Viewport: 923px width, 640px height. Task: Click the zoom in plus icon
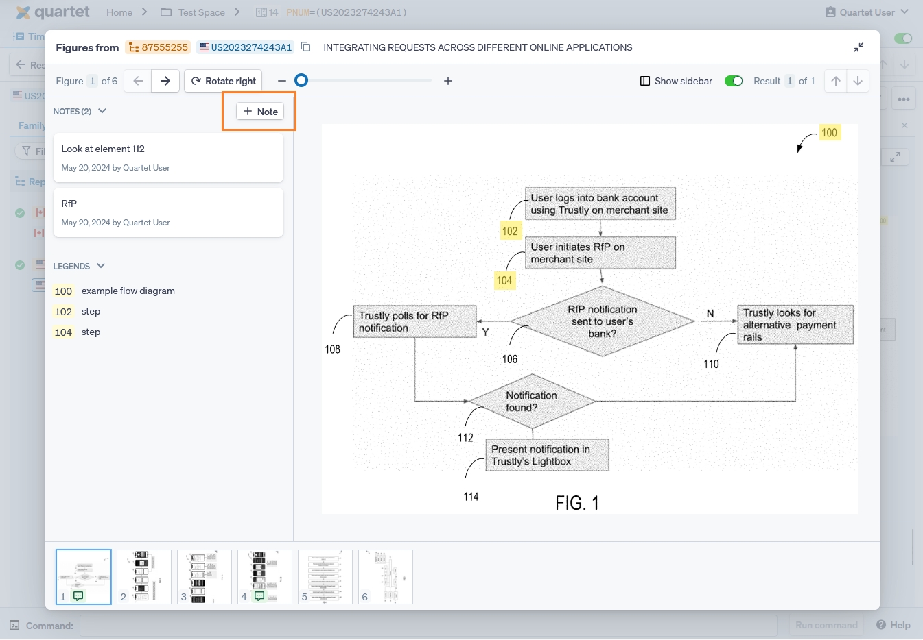coord(448,81)
